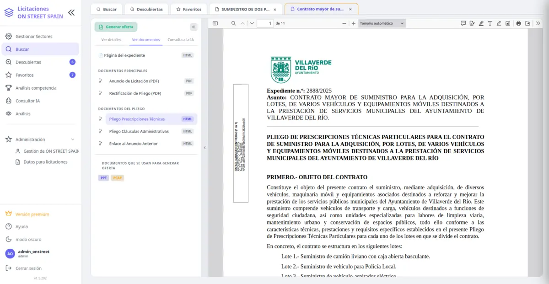Click the Generar oferta button

(x=116, y=27)
